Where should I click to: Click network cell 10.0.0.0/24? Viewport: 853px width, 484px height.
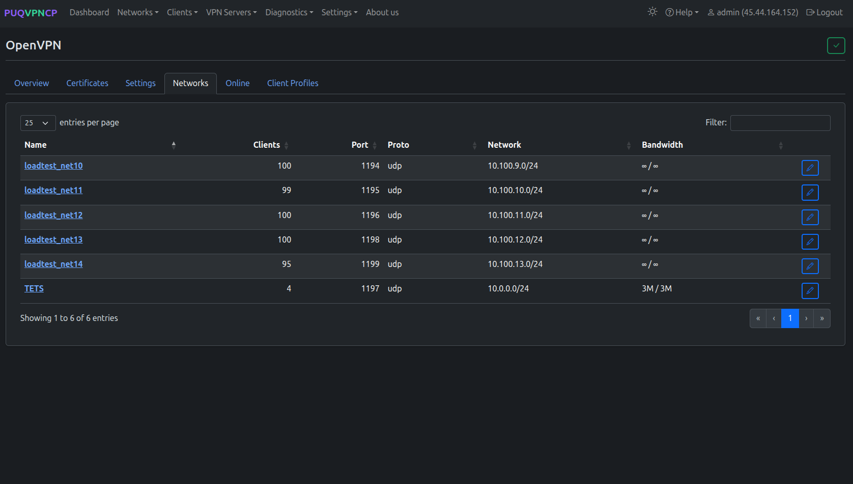point(508,288)
